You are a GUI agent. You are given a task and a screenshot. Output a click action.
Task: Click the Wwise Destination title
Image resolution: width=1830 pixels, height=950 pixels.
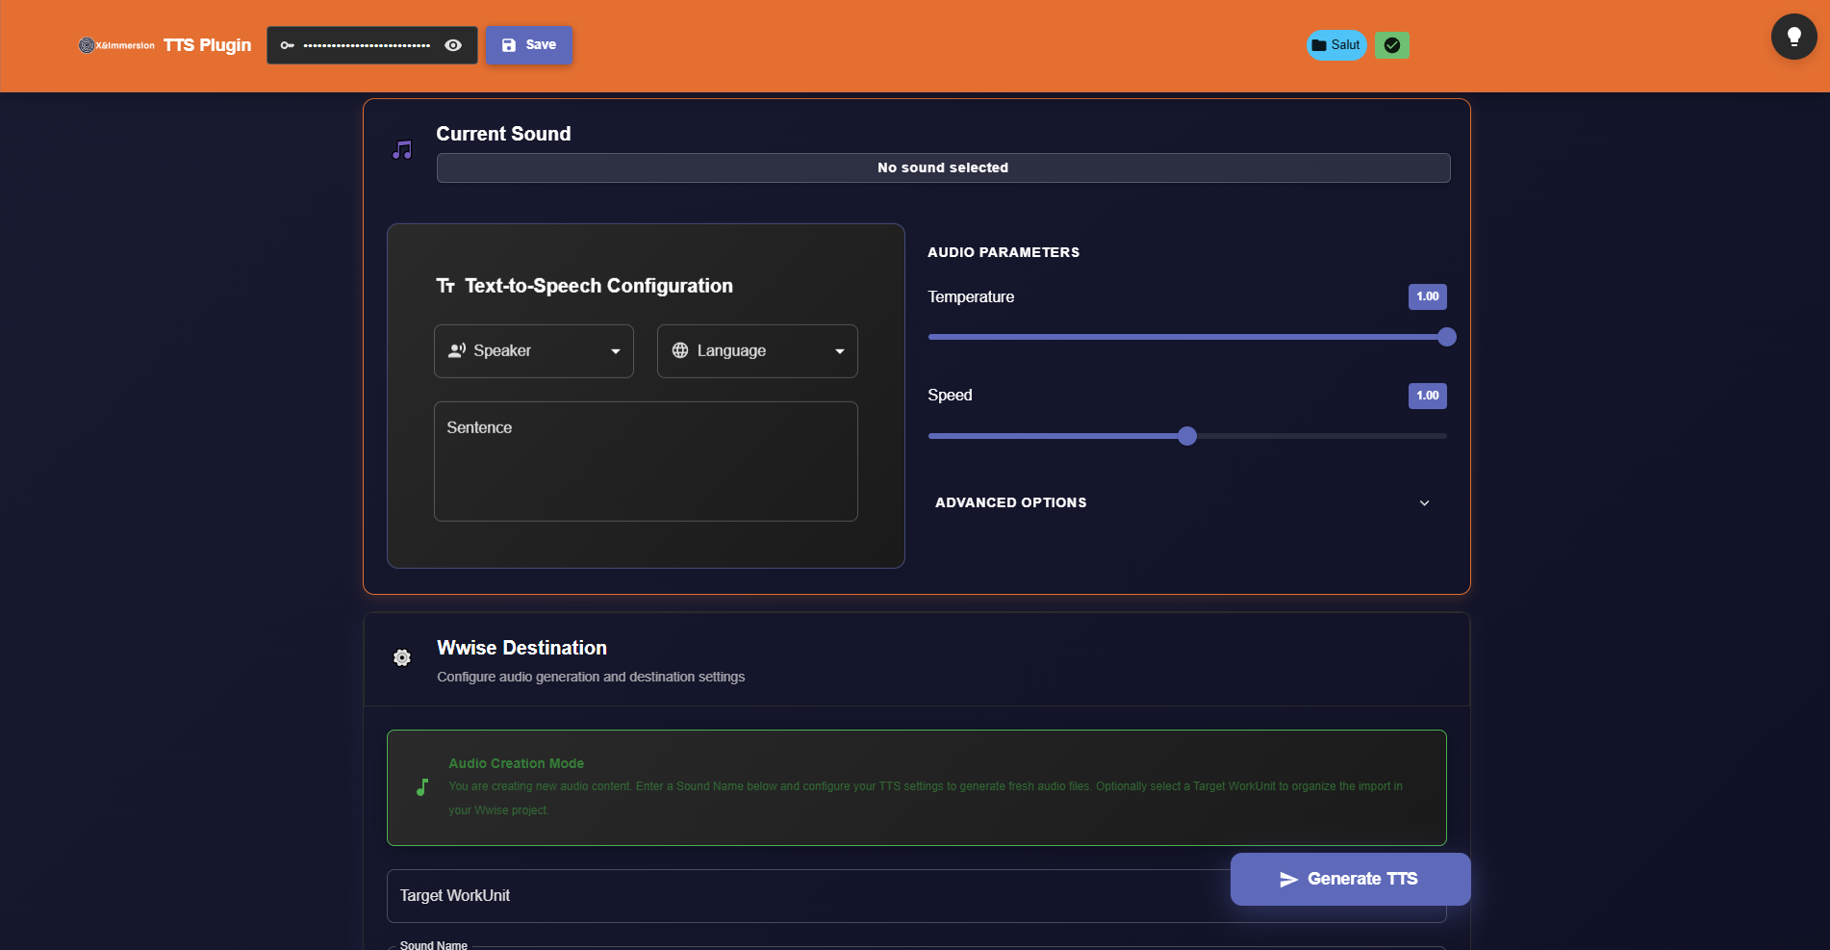521,648
